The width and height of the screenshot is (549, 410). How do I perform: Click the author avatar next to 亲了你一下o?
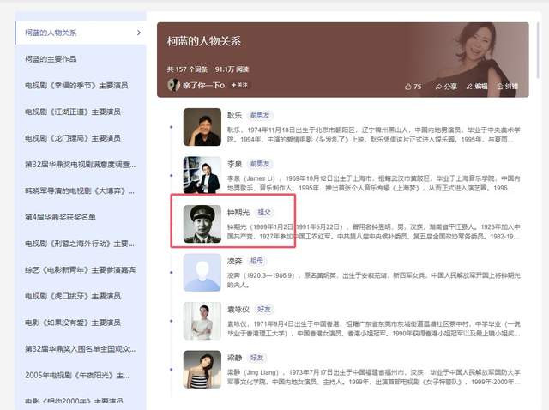(x=173, y=85)
